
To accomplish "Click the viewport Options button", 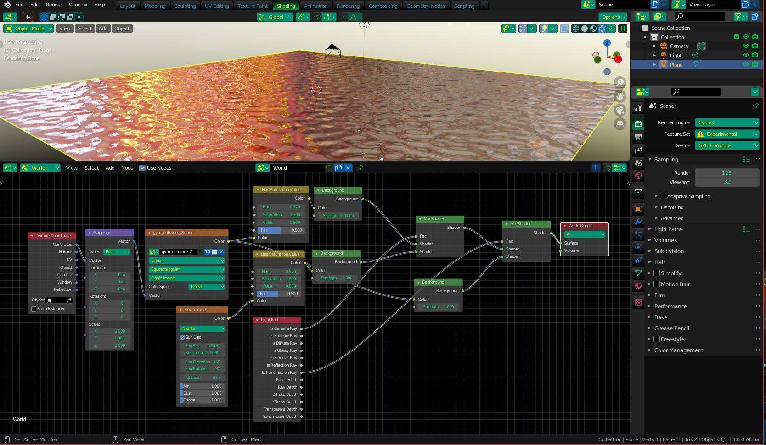I will [x=613, y=17].
